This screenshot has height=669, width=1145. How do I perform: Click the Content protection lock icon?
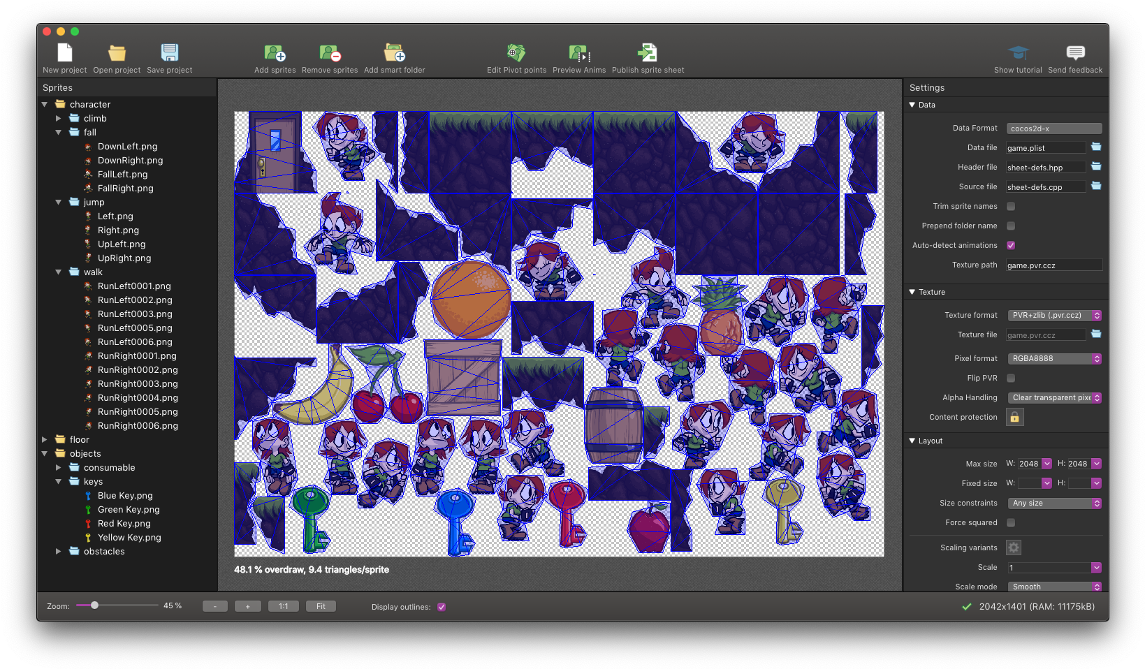(1014, 417)
